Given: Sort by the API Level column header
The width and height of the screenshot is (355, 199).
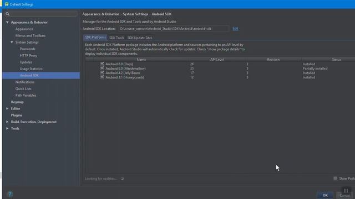Looking at the screenshot, I should 217,60.
